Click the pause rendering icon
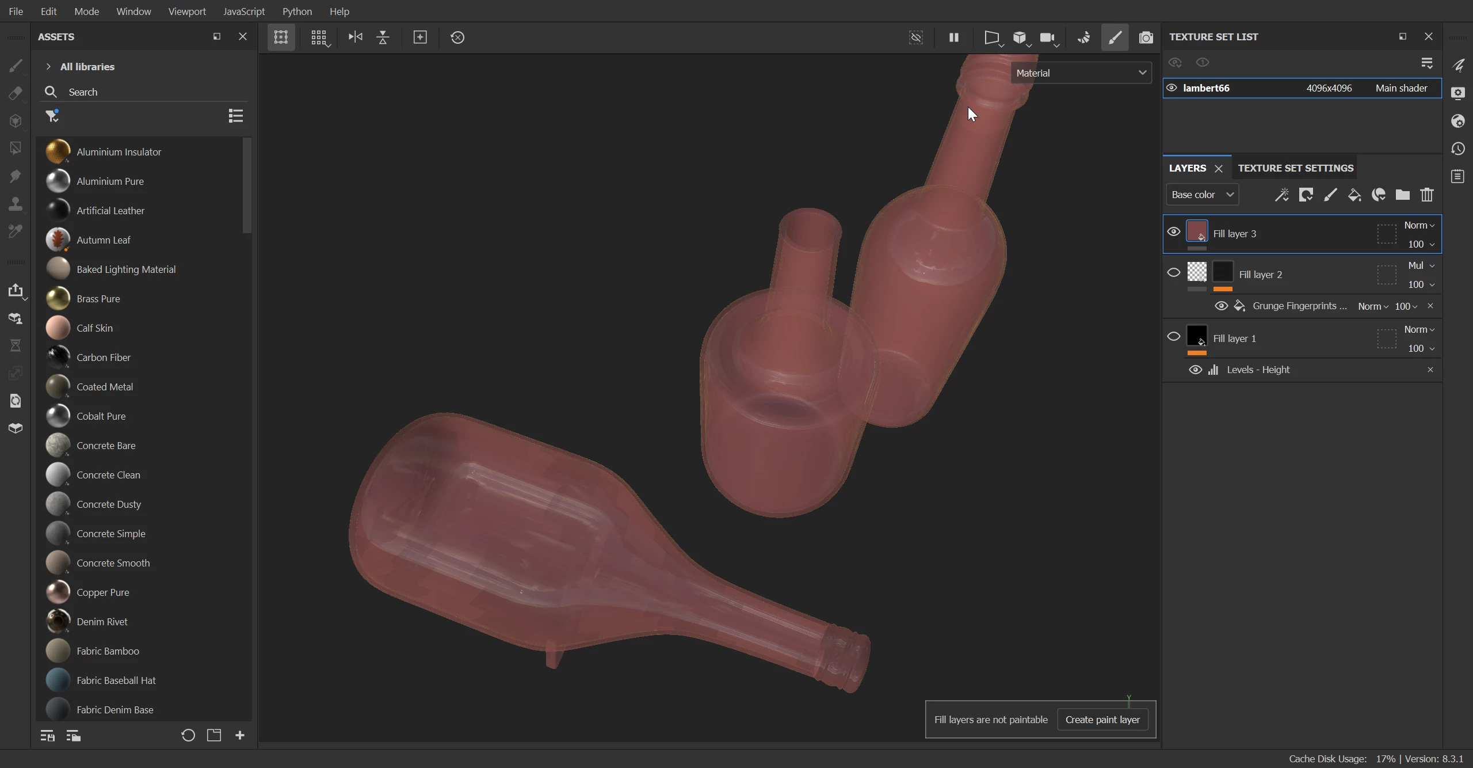The image size is (1473, 768). 953,37
